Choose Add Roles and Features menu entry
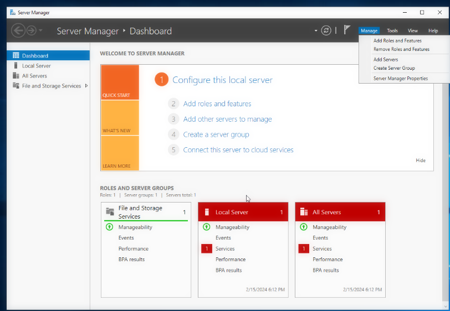The image size is (450, 311). (397, 41)
